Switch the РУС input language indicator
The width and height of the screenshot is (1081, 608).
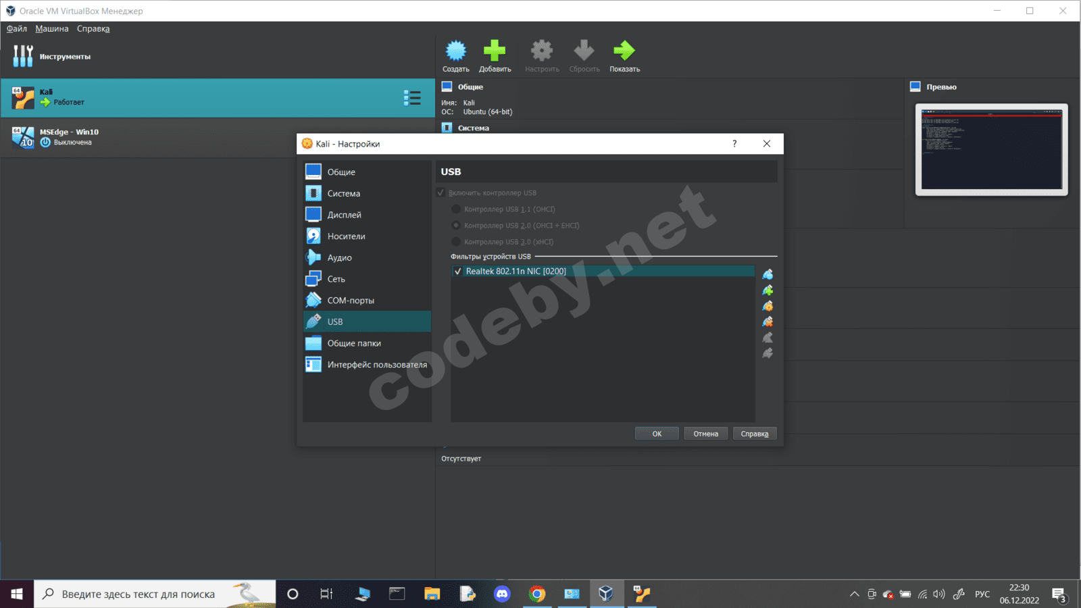(982, 594)
